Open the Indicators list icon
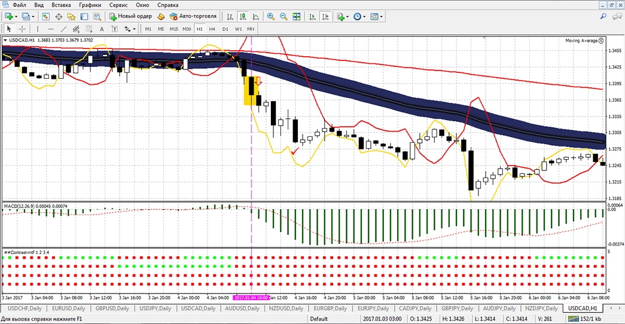Image resolution: width=625 pixels, height=324 pixels. tap(340, 16)
